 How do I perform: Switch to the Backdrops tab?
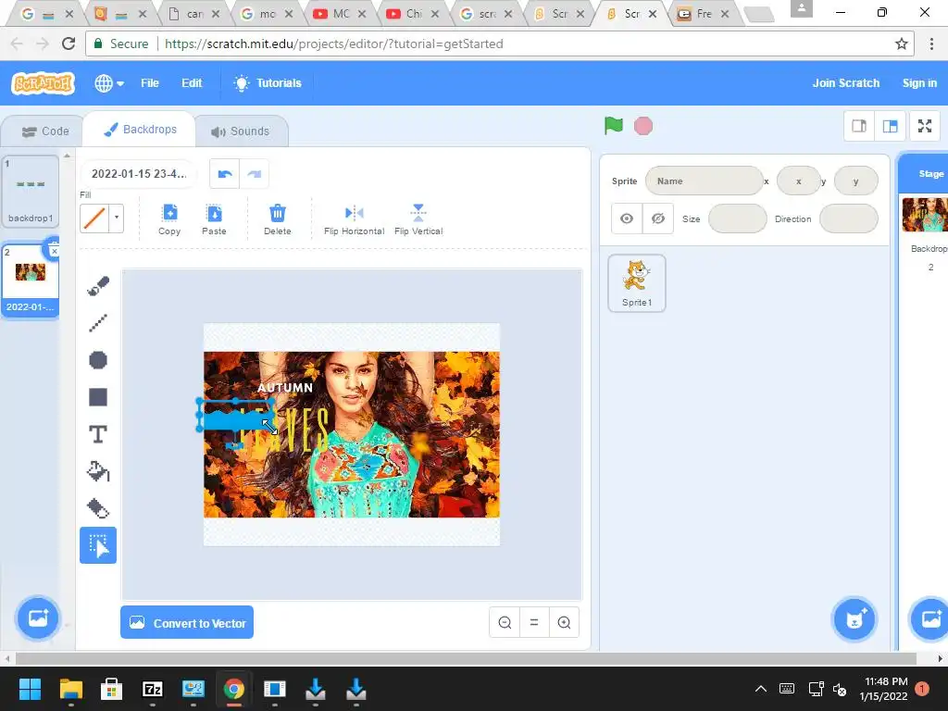pos(140,130)
